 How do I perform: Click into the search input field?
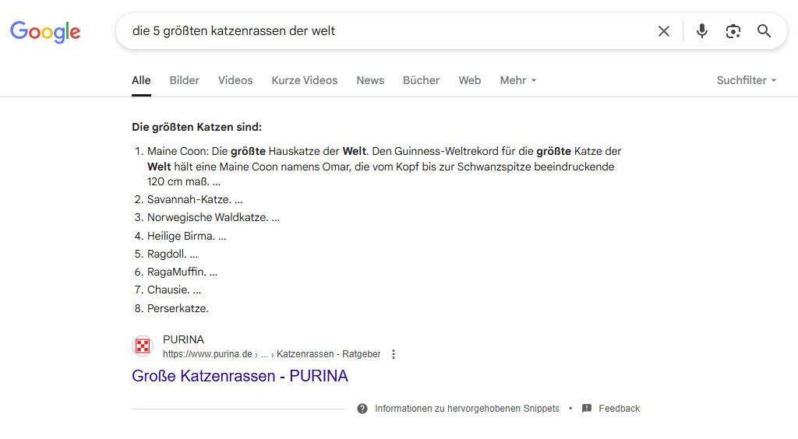[387, 31]
